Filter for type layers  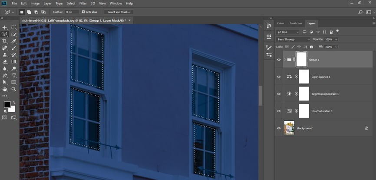click(318, 32)
